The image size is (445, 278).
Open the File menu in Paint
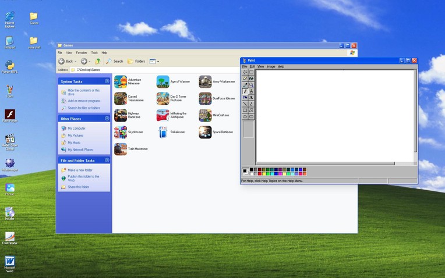pyautogui.click(x=245, y=67)
